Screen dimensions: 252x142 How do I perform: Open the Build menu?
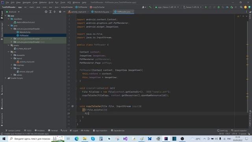point(51,2)
